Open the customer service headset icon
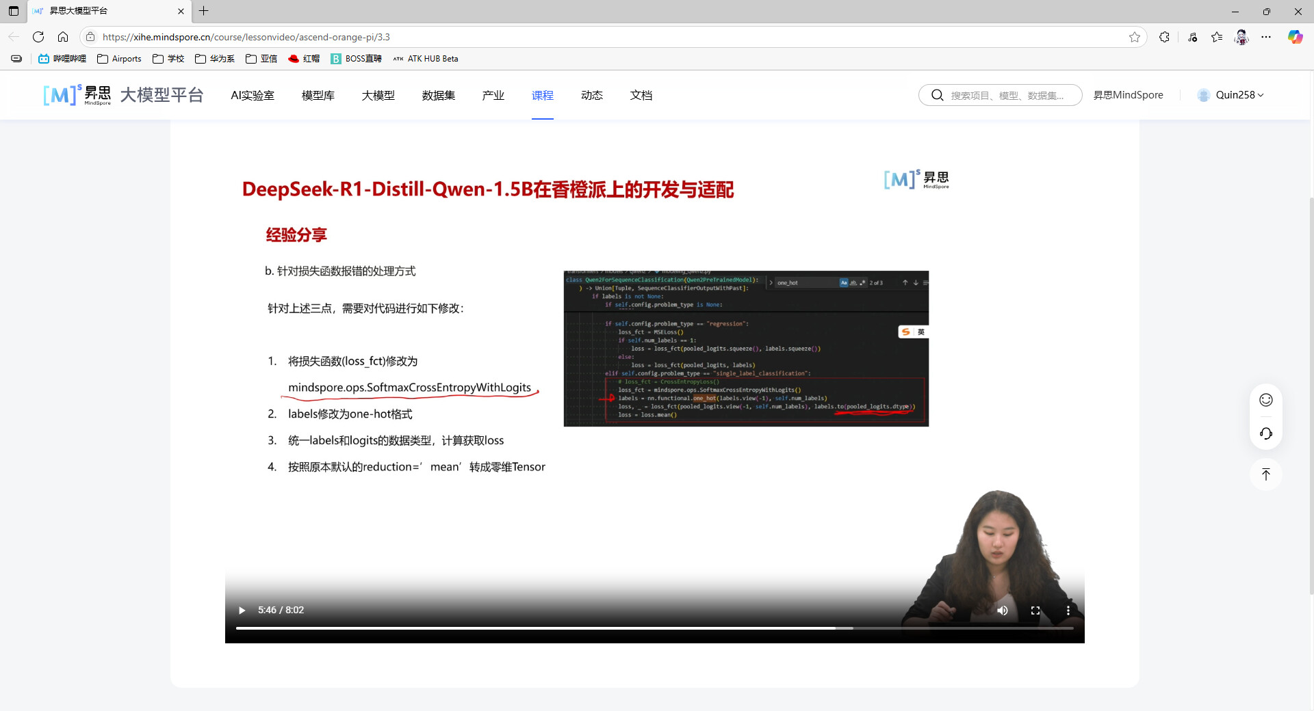The width and height of the screenshot is (1314, 711). pyautogui.click(x=1266, y=433)
